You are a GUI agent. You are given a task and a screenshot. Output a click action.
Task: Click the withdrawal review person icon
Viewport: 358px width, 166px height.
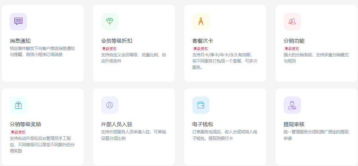point(292,105)
